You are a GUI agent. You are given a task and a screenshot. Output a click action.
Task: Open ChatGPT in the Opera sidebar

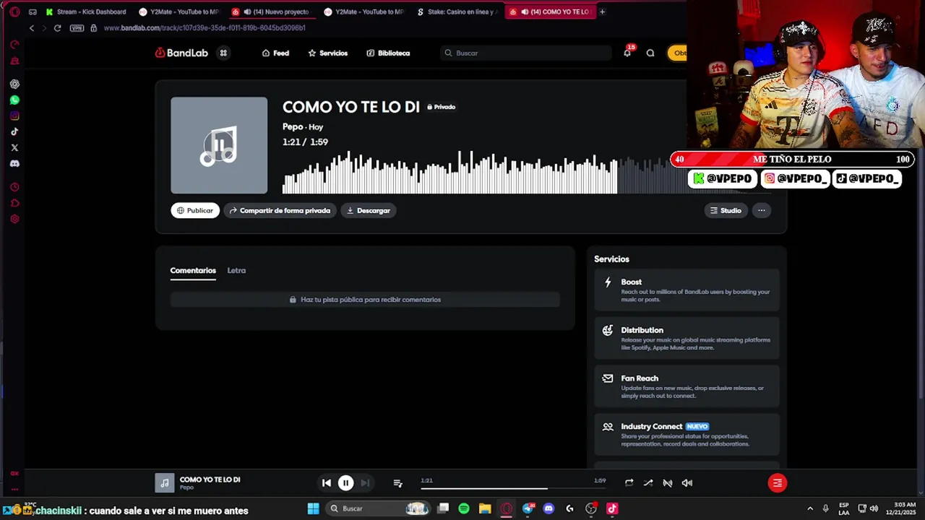tap(14, 84)
